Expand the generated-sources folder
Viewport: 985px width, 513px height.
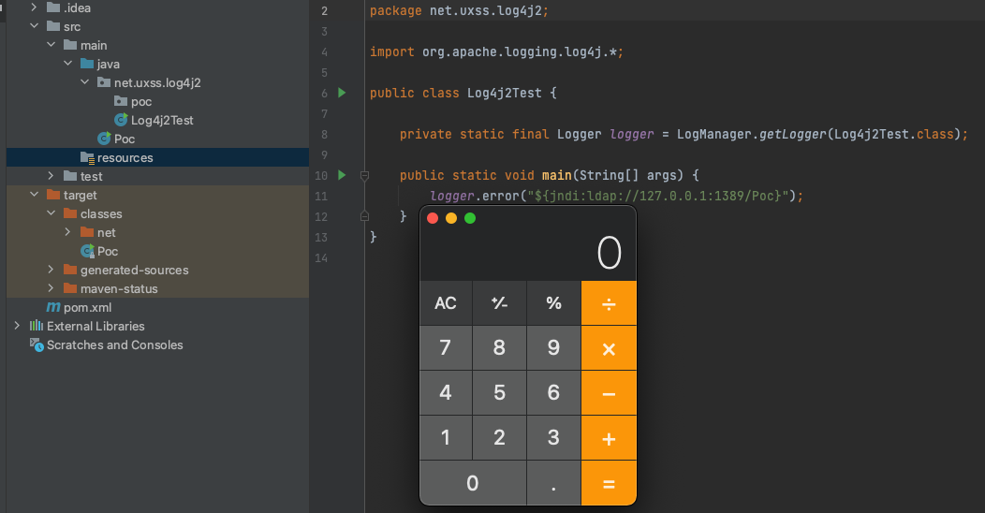pos(51,270)
